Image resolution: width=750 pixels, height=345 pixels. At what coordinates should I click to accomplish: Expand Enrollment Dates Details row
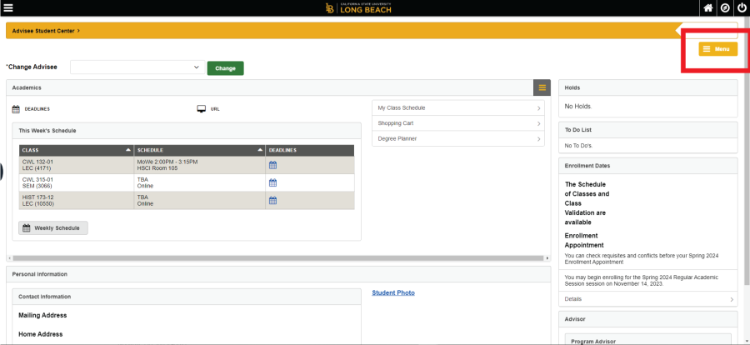tap(648, 298)
